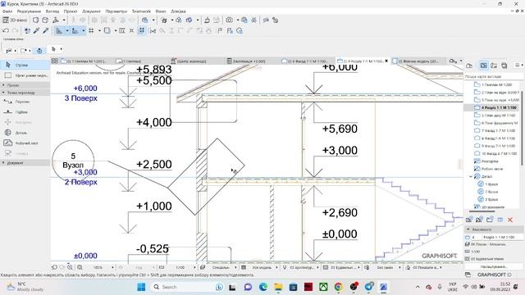The image size is (525, 295).
Task: Click the red delete X in navigator
Action: 510,220
